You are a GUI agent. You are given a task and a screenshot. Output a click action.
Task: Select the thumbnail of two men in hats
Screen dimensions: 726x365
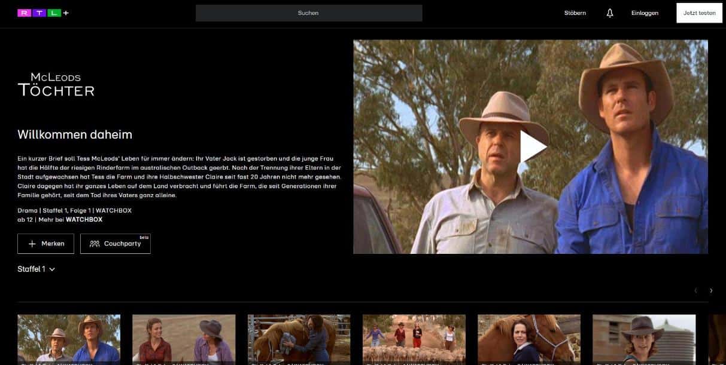coord(69,339)
